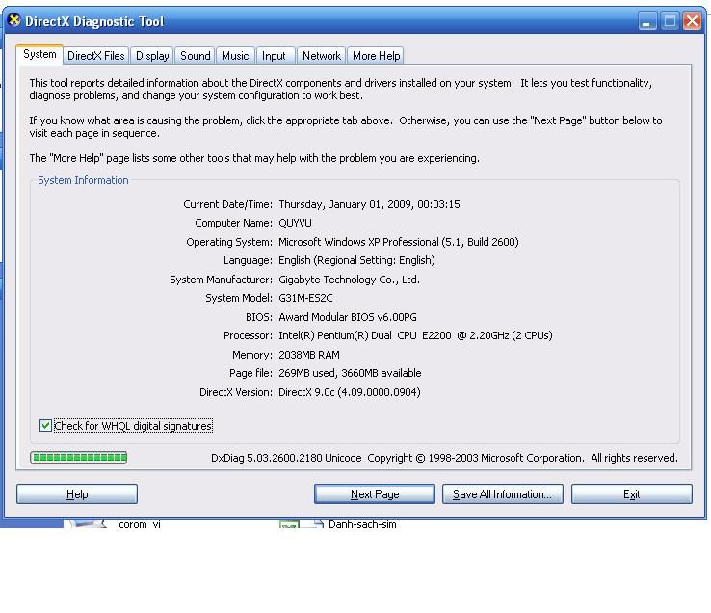Close the DirectX Diagnostic Tool window
The height and width of the screenshot is (613, 711).
pyautogui.click(x=693, y=21)
